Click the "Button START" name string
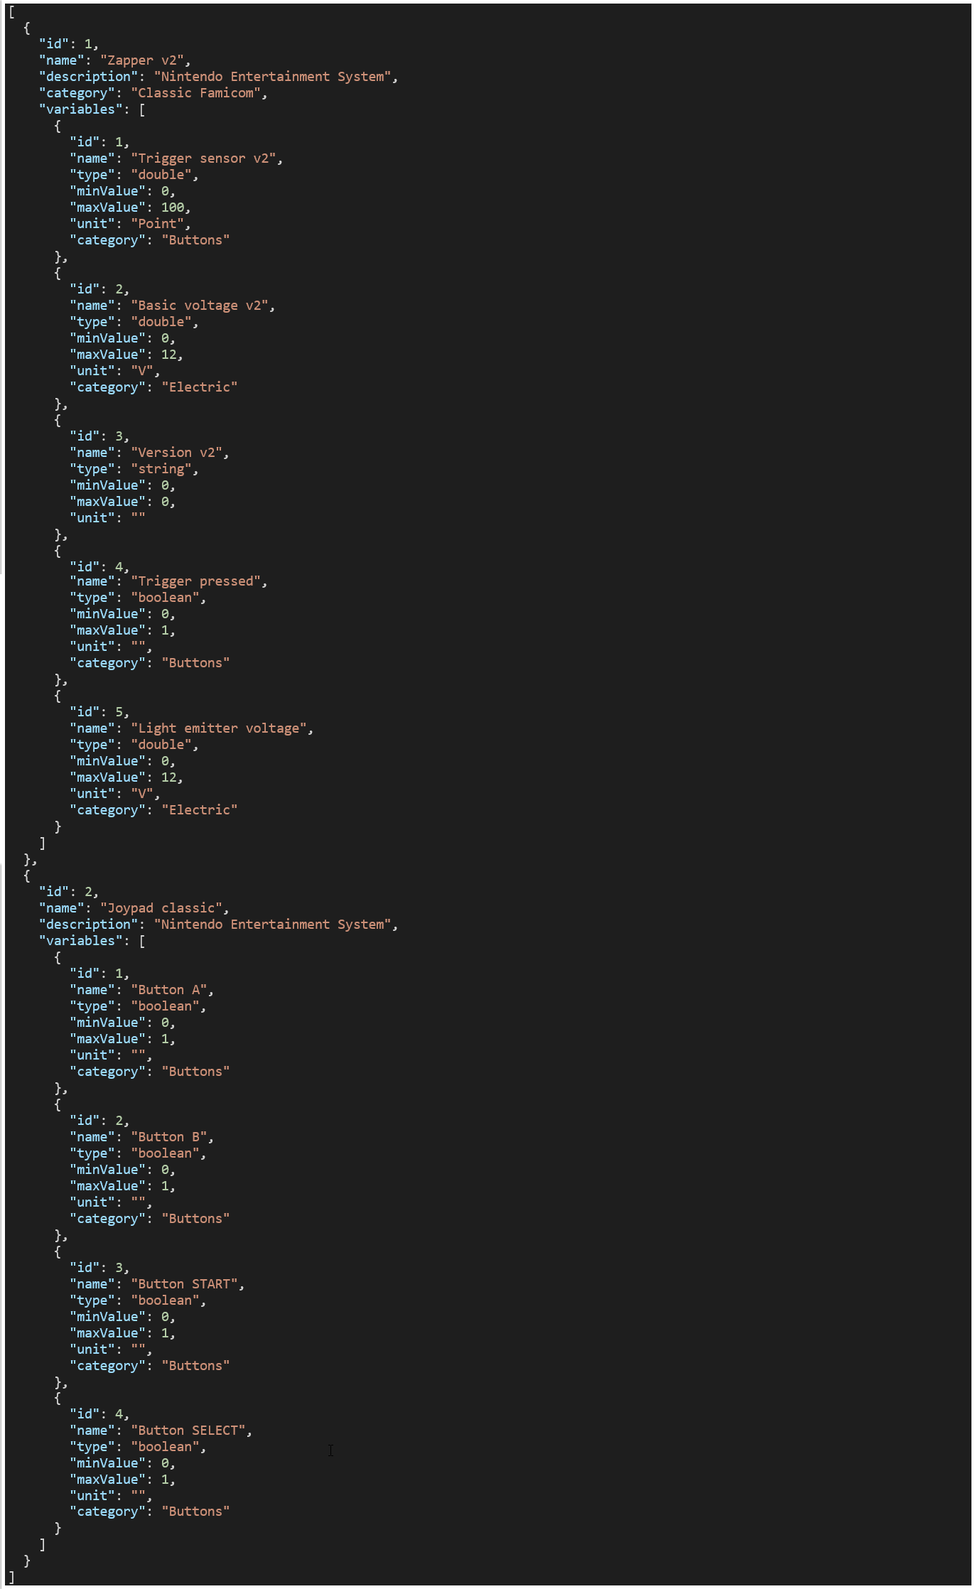This screenshot has height=1589, width=975. [x=184, y=1284]
